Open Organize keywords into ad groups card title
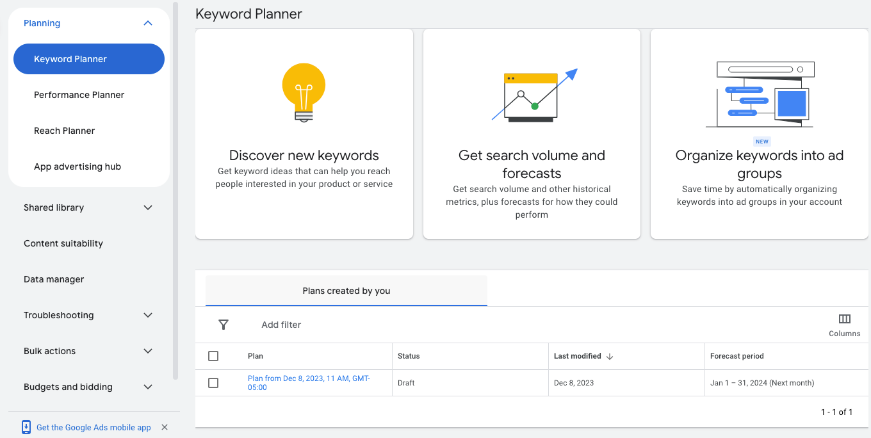 coord(760,165)
